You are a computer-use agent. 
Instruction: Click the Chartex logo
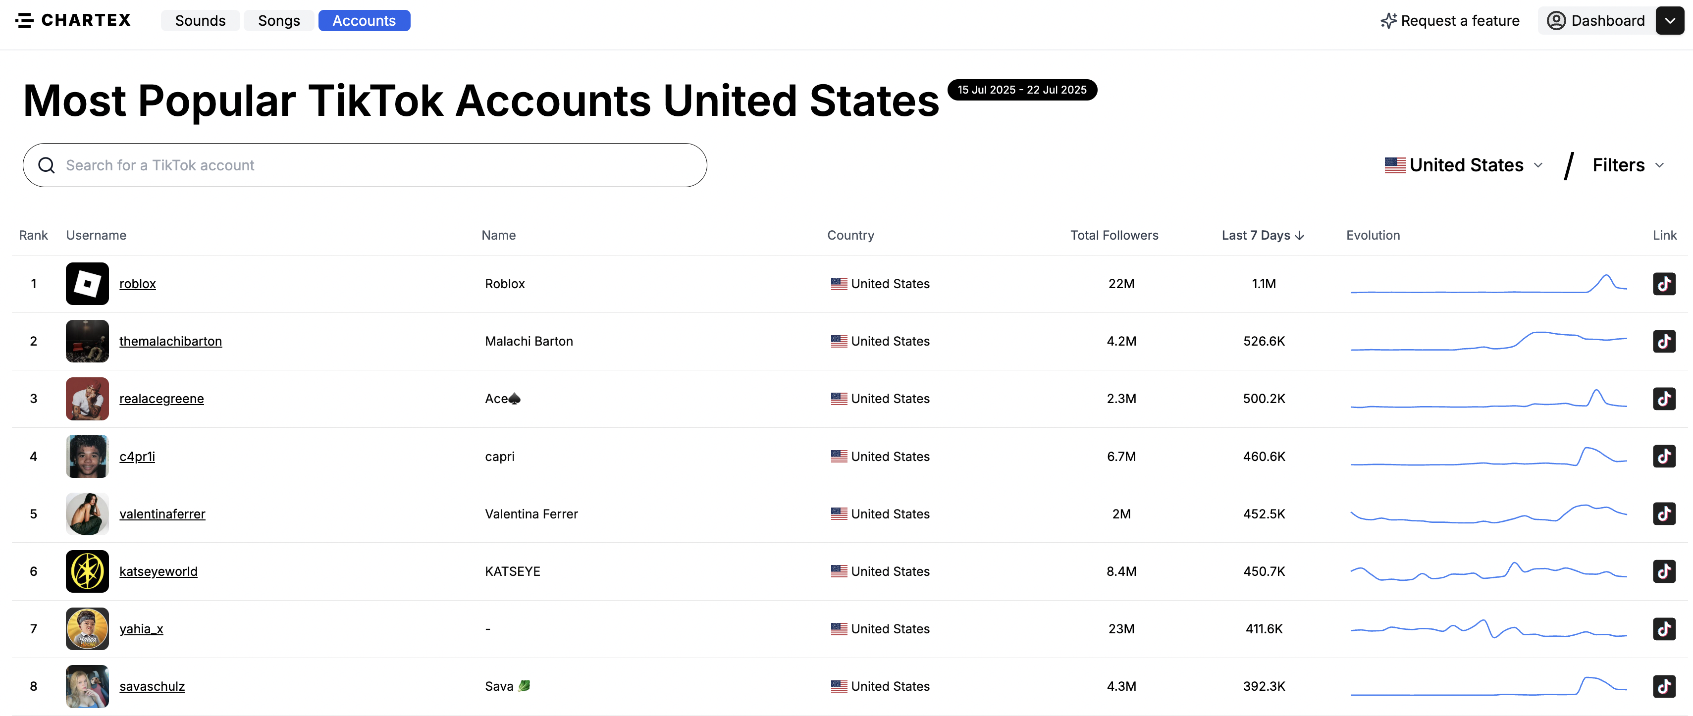(73, 20)
